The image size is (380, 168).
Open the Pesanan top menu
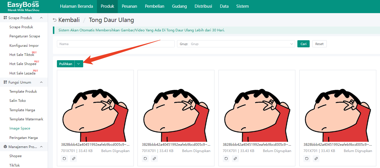[x=129, y=6]
